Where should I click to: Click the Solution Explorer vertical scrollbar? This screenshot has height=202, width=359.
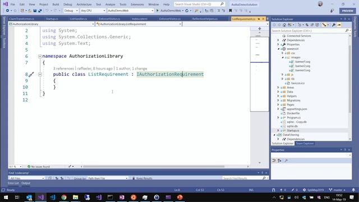click(x=349, y=79)
